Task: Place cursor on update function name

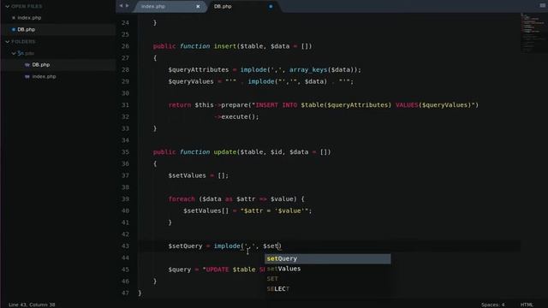Action: pos(225,152)
